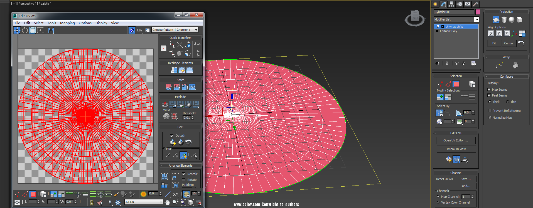533x208 pixels.
Task: Expand the Unwrap UVW modifier sub-objects
Action: coord(443,27)
